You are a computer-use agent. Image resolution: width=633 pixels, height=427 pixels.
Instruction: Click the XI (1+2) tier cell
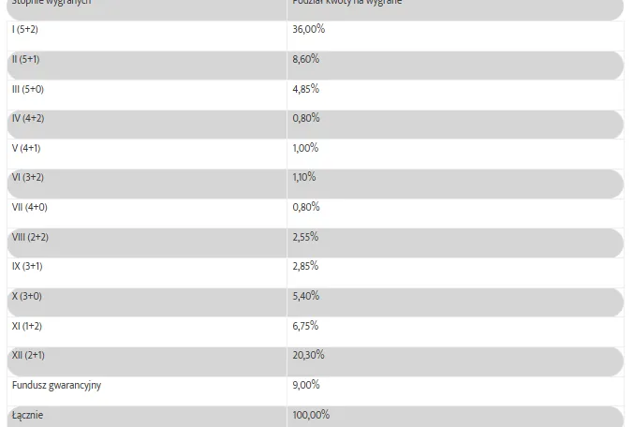[x=27, y=327]
